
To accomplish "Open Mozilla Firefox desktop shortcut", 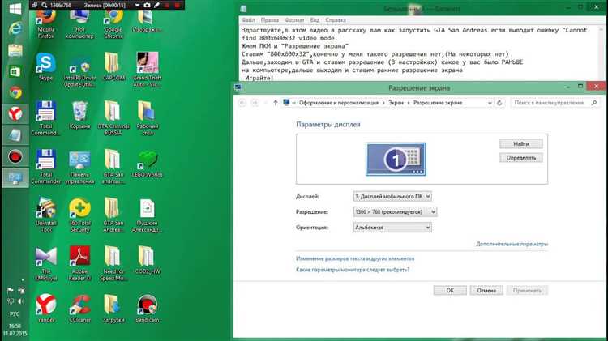I will pyautogui.click(x=45, y=24).
